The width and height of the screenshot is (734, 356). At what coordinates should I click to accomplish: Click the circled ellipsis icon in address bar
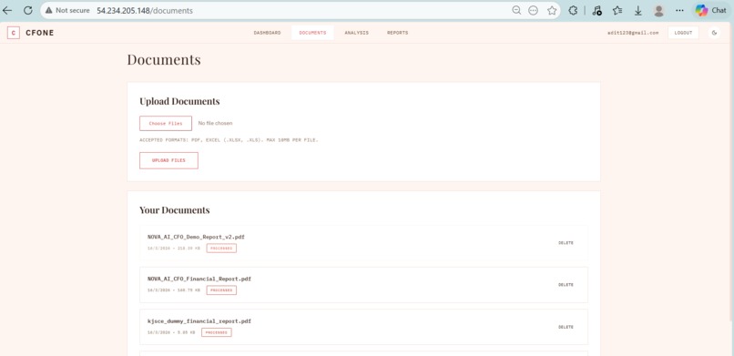[x=533, y=10]
